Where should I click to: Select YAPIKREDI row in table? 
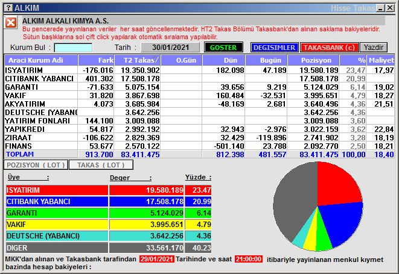point(199,129)
